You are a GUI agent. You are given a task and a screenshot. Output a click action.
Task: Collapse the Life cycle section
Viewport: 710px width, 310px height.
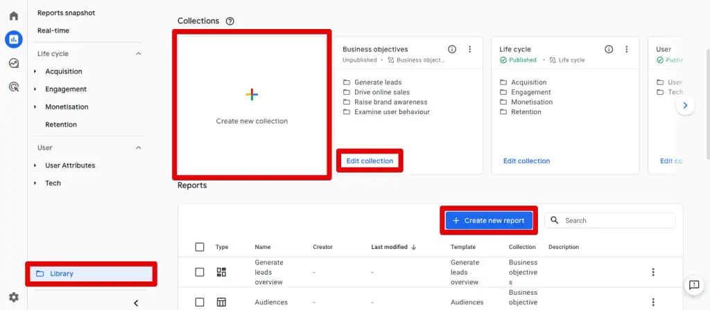(139, 54)
